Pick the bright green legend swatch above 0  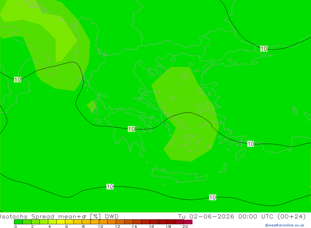click(x=18, y=222)
